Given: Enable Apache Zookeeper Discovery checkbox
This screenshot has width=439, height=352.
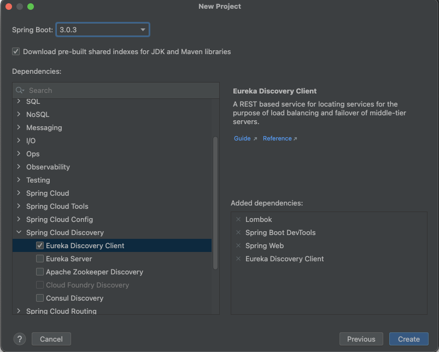Looking at the screenshot, I should (40, 272).
